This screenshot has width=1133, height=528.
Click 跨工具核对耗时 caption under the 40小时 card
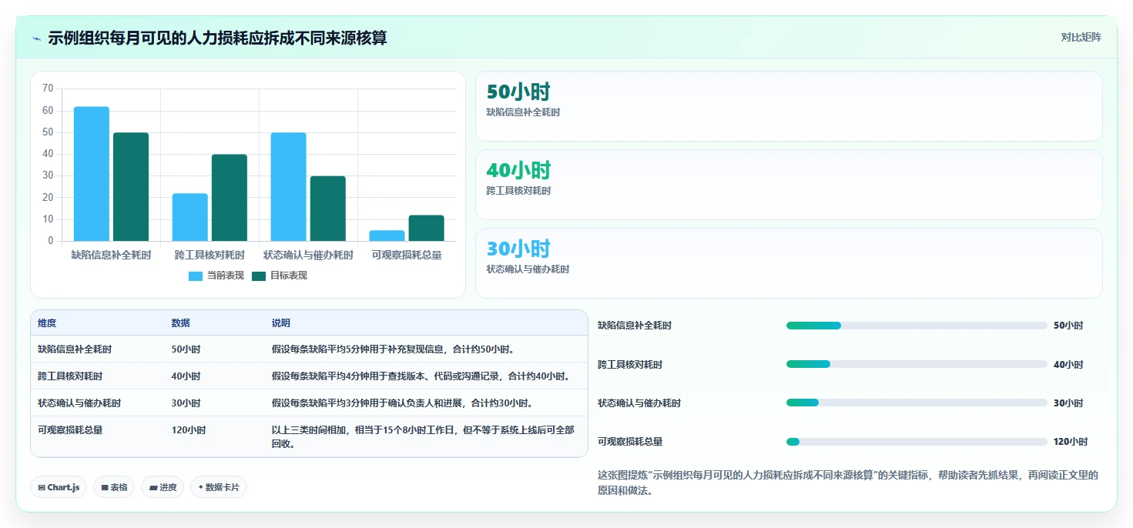click(x=518, y=191)
